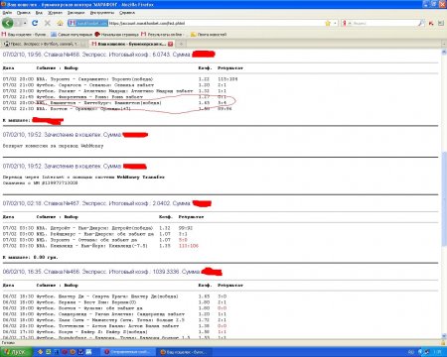This screenshot has width=447, height=357.
Task: Click the site identity button in address bar
Action: coord(87,23)
